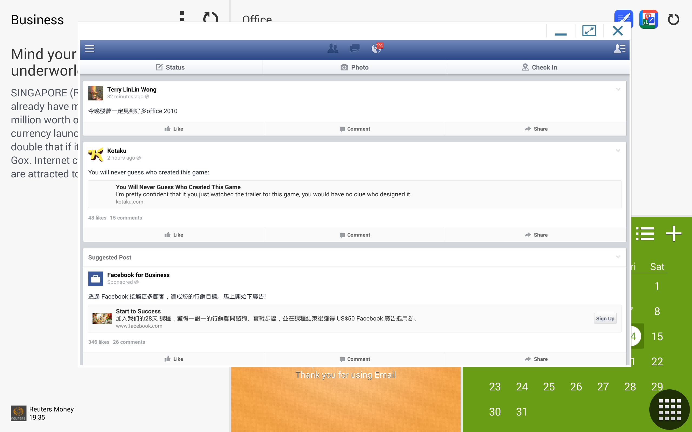Open Facebook for Business page icon
Screen dimensions: 692x432
point(95,279)
